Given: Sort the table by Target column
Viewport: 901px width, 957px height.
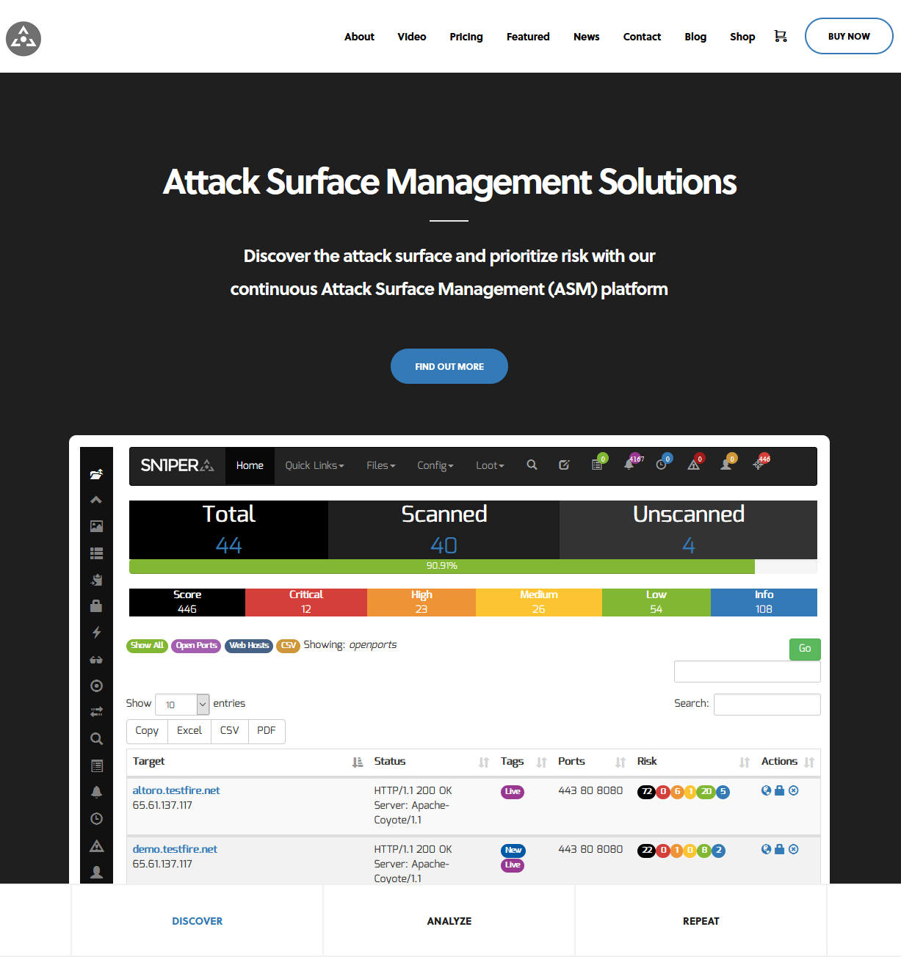Looking at the screenshot, I should coord(247,762).
